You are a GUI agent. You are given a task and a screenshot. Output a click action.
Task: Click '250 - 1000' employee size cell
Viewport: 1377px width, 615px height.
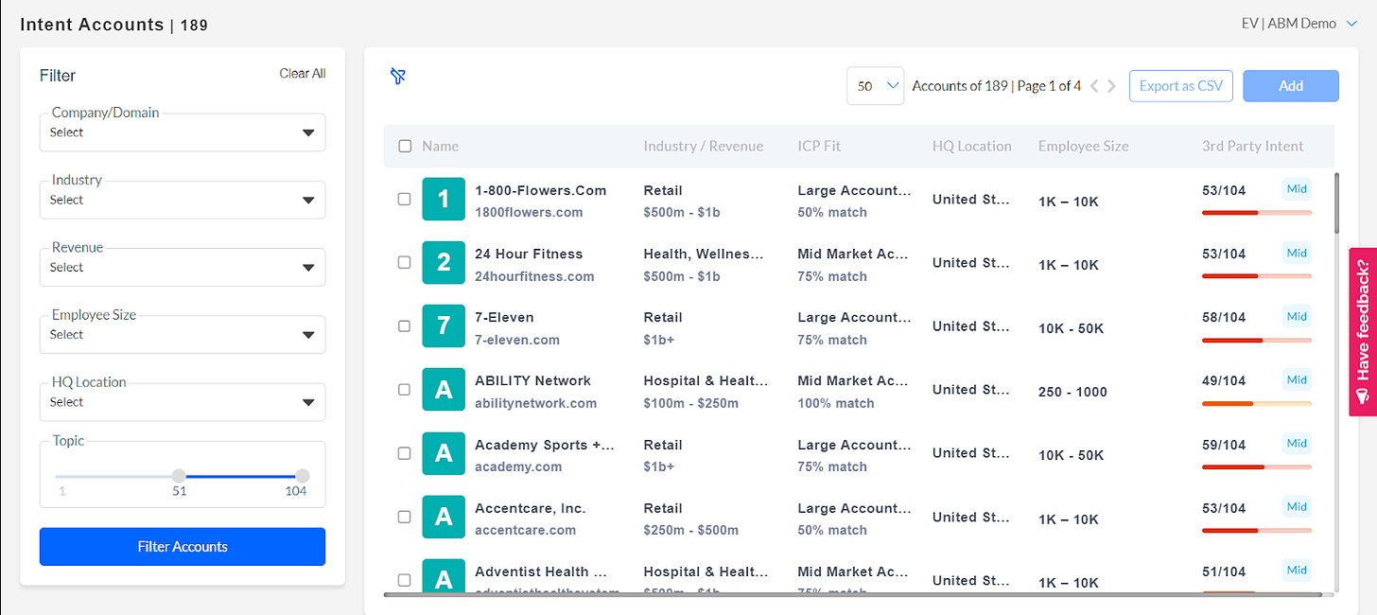tap(1072, 392)
